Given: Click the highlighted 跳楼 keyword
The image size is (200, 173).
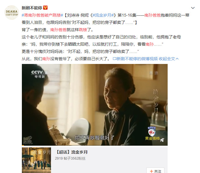Looking at the screenshot, I should [x=83, y=30].
